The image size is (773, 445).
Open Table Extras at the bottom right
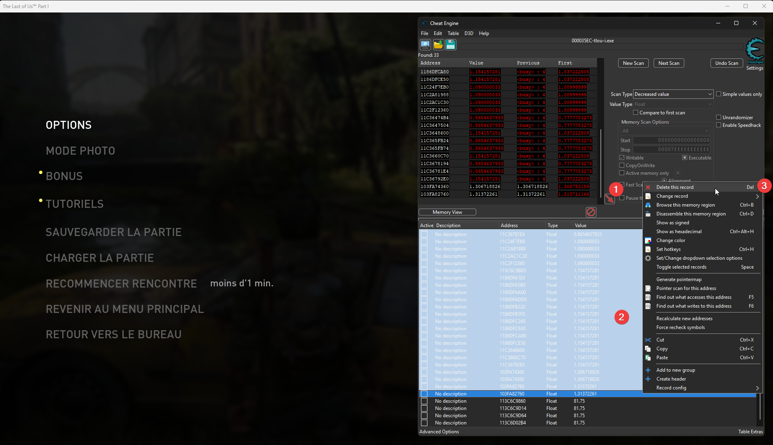(750, 432)
